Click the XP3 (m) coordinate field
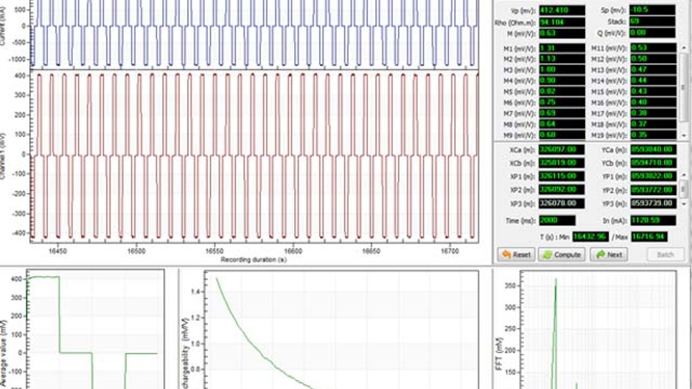The image size is (692, 389). [562, 204]
